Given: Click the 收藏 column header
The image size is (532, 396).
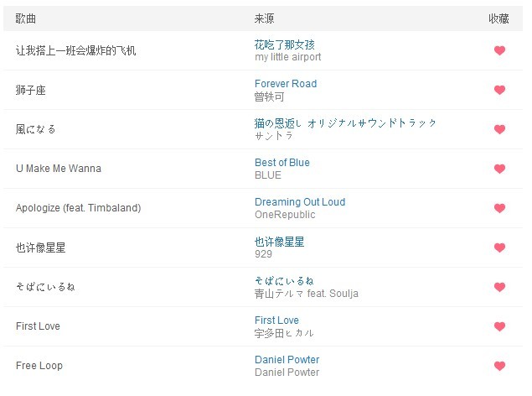Looking at the screenshot, I should click(x=499, y=18).
